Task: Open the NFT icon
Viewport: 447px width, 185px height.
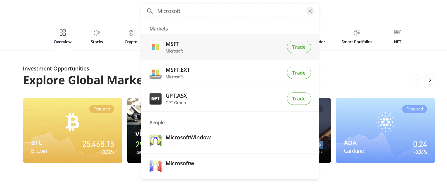Action: click(398, 32)
